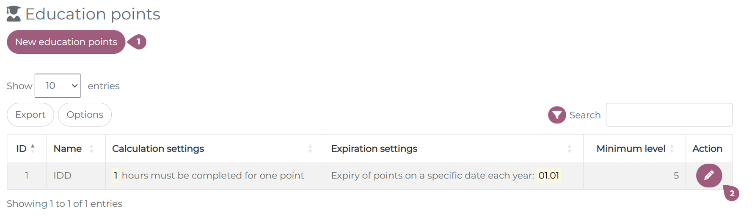Screen dimensions: 752x217
Task: Click the Export button
Action: [30, 115]
